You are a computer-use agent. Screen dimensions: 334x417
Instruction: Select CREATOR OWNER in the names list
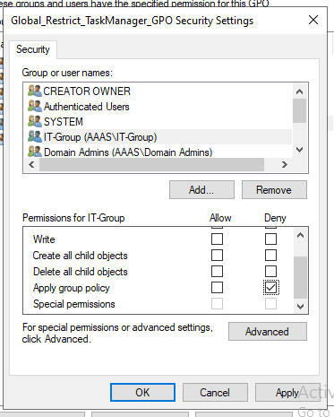(x=87, y=91)
